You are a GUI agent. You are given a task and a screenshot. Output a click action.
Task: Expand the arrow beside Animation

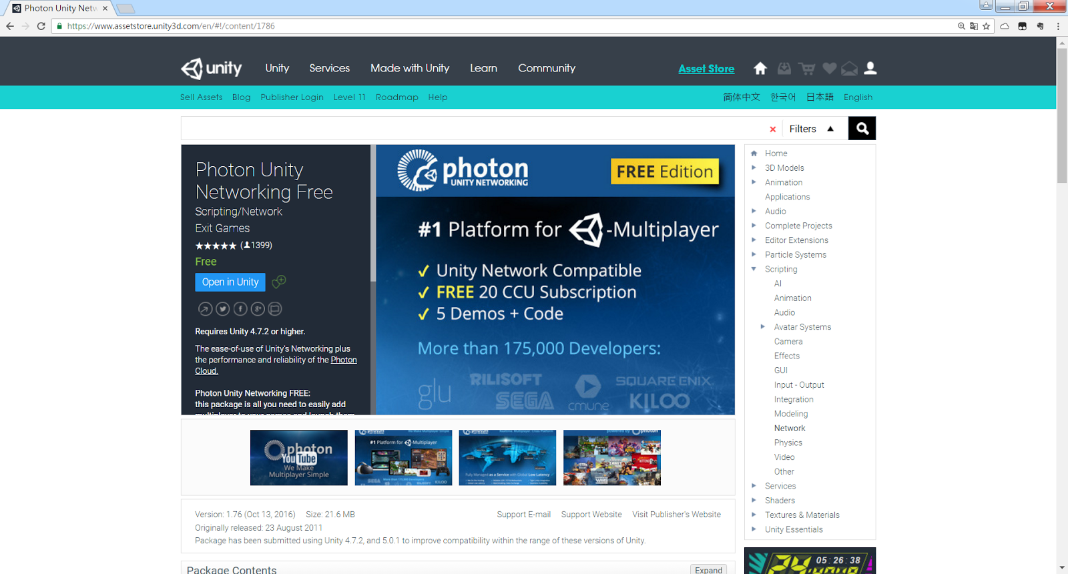click(x=754, y=182)
